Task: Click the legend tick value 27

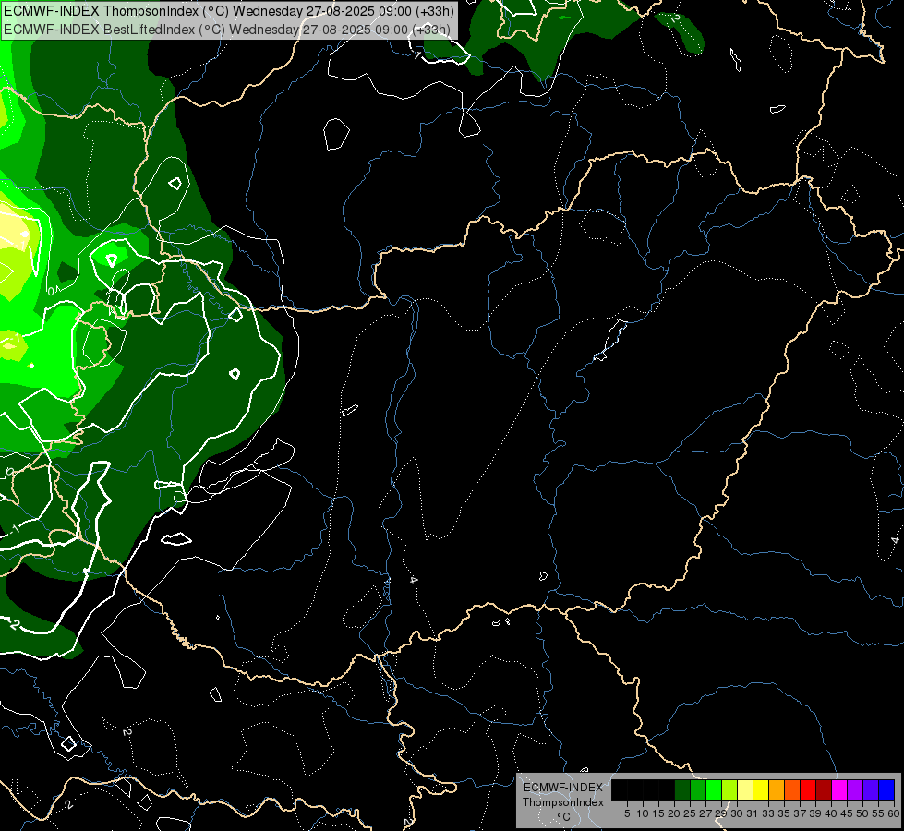Action: [705, 813]
